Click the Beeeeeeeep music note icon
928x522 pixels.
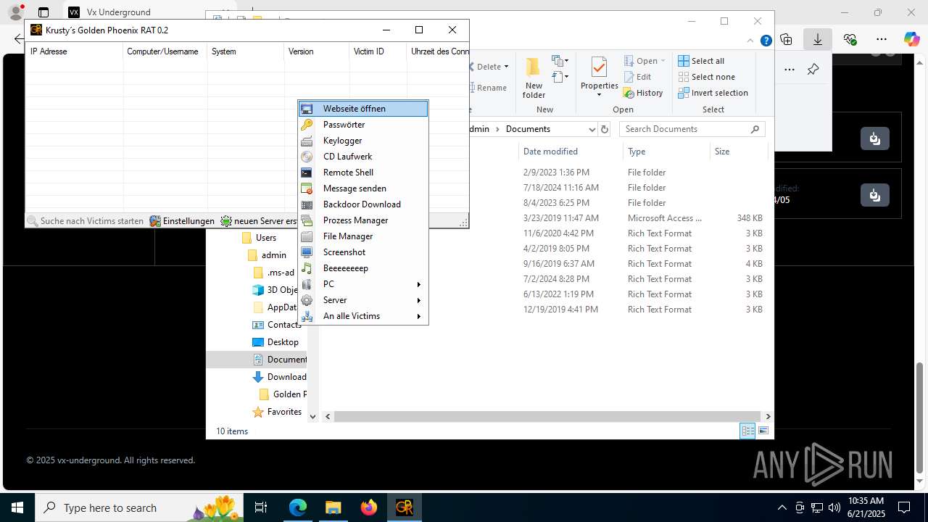[x=307, y=268]
